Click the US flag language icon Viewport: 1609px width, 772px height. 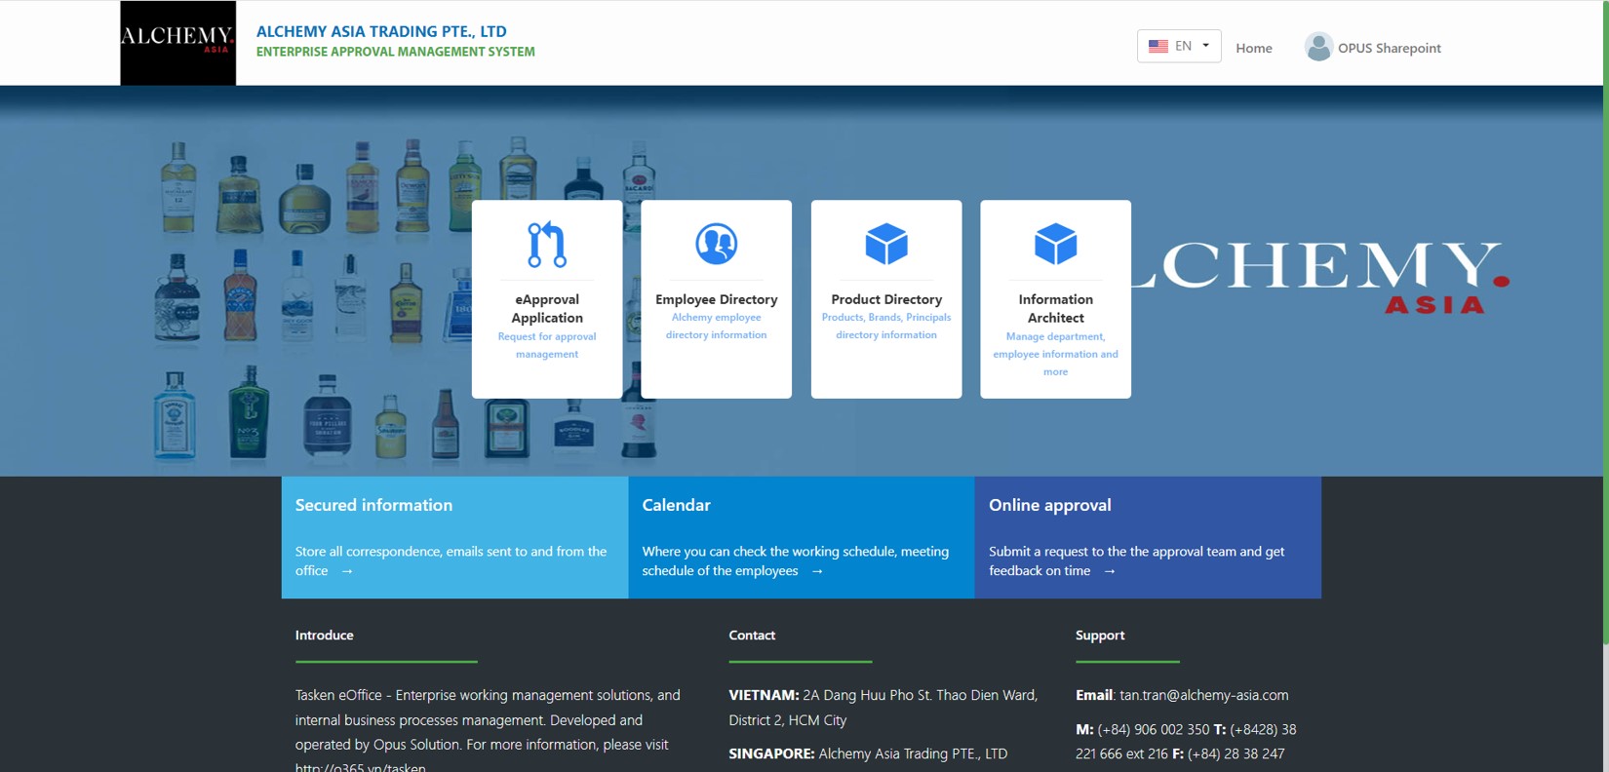[1158, 46]
